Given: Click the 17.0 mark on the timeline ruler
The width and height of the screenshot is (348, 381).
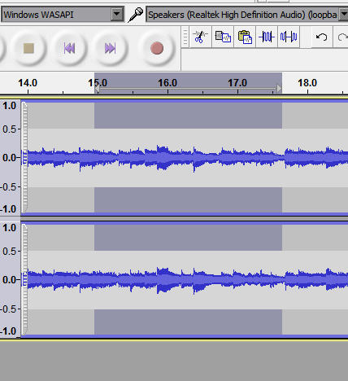Looking at the screenshot, I should [x=237, y=83].
